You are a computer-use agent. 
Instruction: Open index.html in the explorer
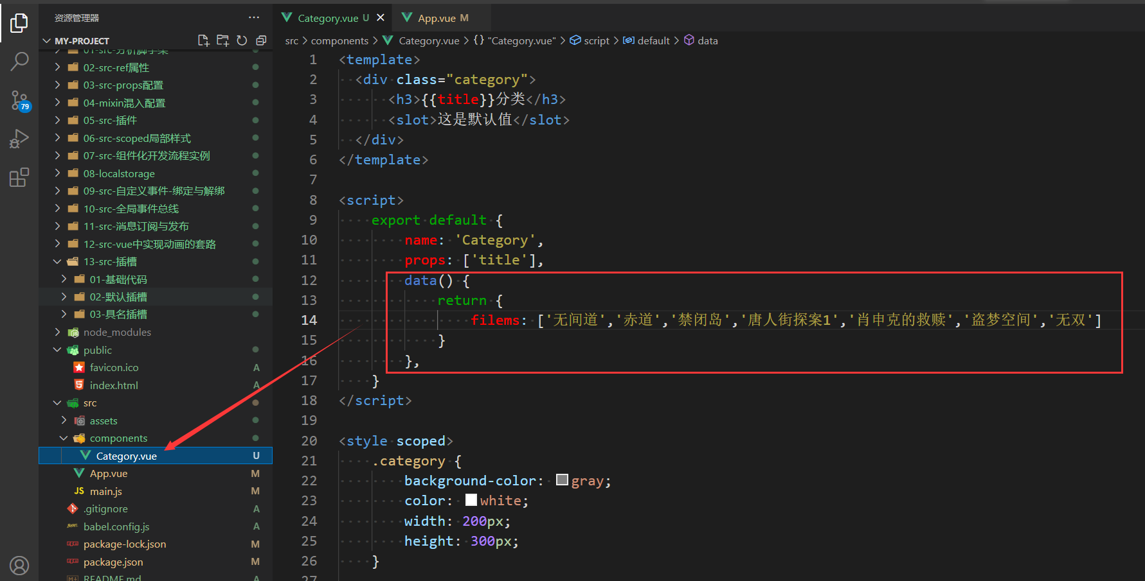coord(114,385)
